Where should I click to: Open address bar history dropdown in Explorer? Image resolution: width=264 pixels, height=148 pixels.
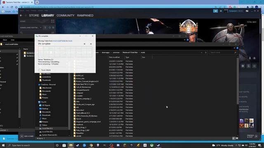(202, 53)
